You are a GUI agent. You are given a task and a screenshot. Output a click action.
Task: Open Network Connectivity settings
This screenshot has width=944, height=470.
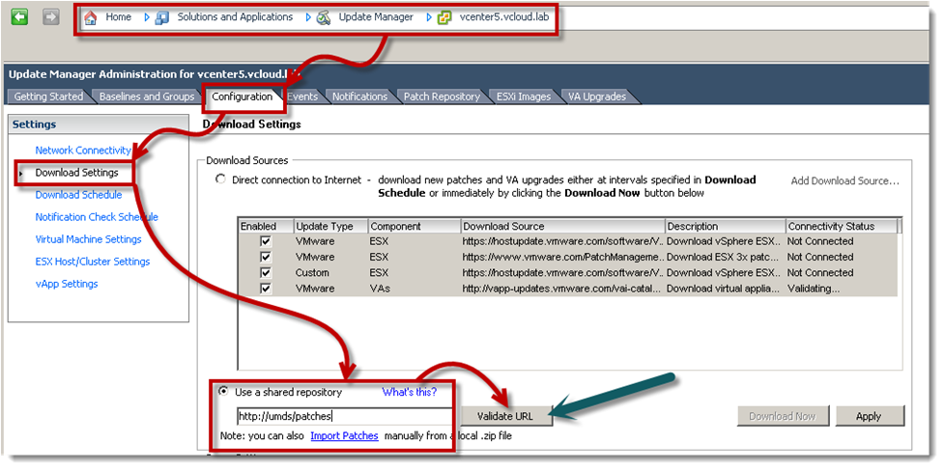82,151
